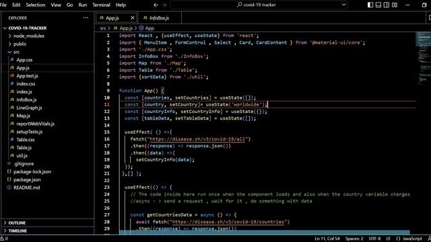The width and height of the screenshot is (431, 242).
Task: Go forward with navigation arrow
Action: (x=164, y=5)
